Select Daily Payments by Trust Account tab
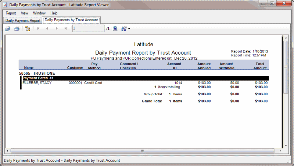The height and width of the screenshot is (166, 294). coord(71,20)
